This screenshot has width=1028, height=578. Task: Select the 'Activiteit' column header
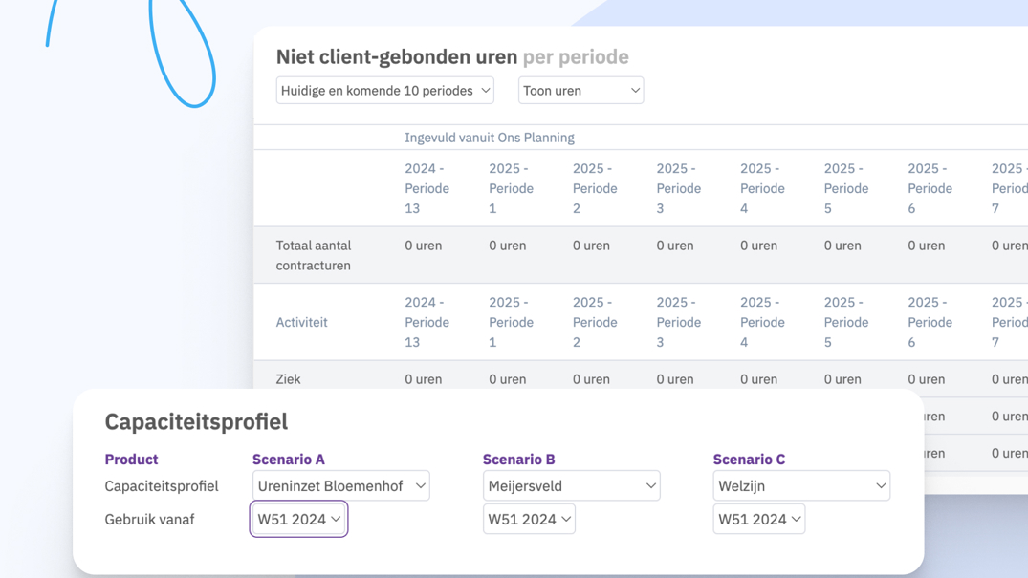tap(301, 322)
